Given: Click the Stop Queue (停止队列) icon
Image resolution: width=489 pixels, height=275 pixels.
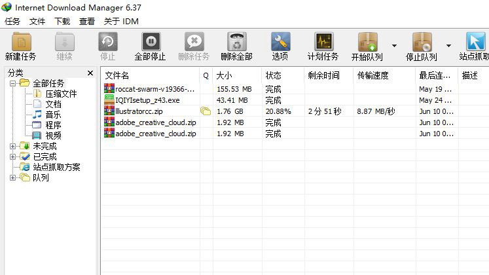Looking at the screenshot, I should pyautogui.click(x=422, y=42).
